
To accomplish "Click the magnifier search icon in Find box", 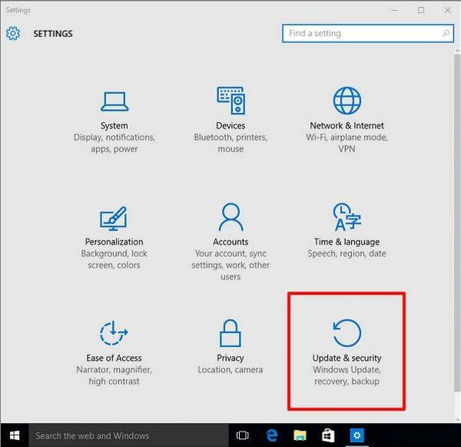I will coord(446,33).
